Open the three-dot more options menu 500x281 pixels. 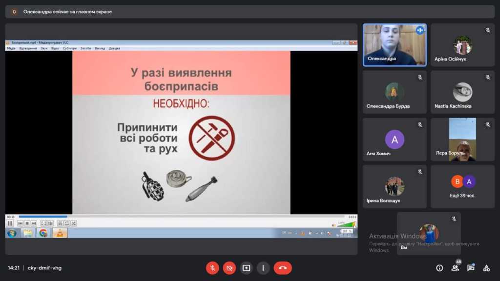click(x=263, y=268)
